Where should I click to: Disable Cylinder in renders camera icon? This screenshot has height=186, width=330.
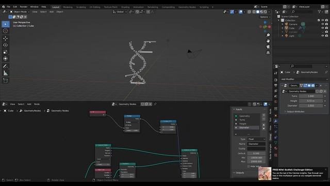(326, 32)
